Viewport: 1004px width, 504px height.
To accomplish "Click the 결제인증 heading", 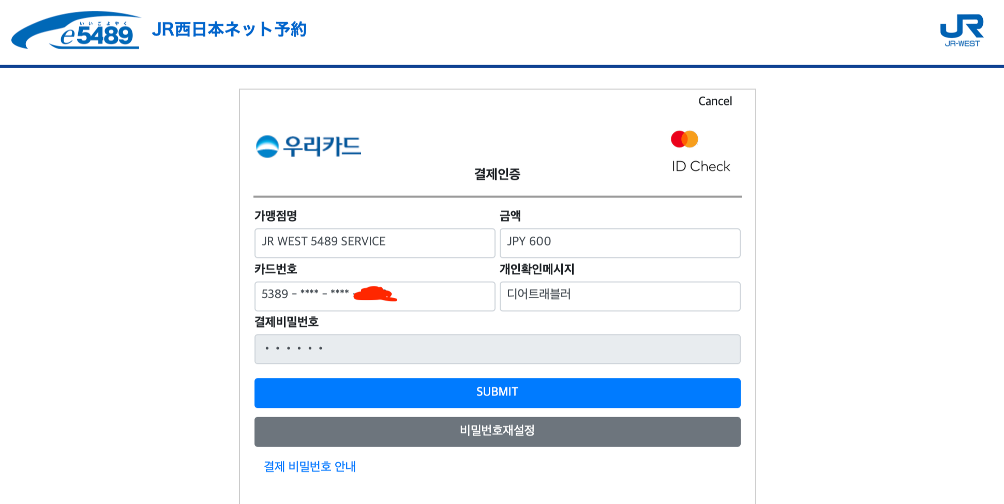I will tap(497, 174).
